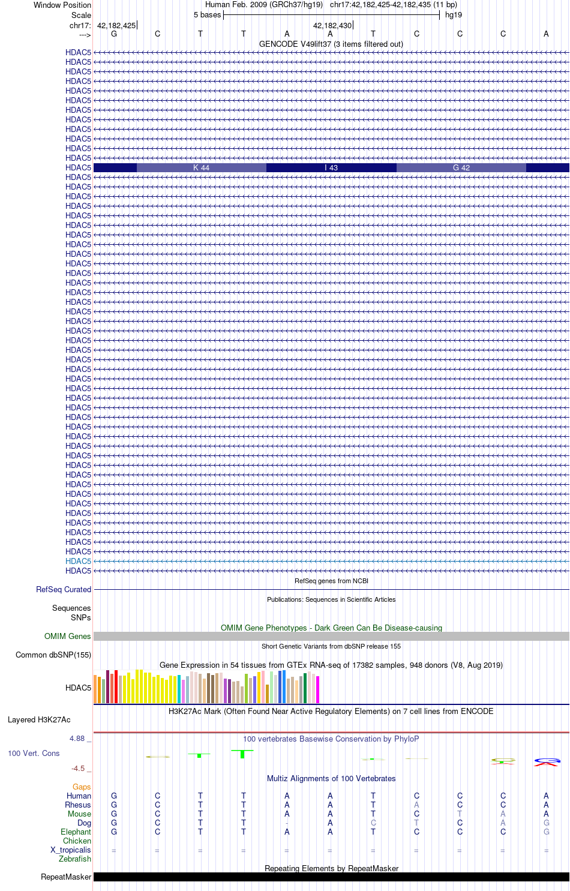Click the Zebrafish species label
The width and height of the screenshot is (570, 891).
click(75, 859)
